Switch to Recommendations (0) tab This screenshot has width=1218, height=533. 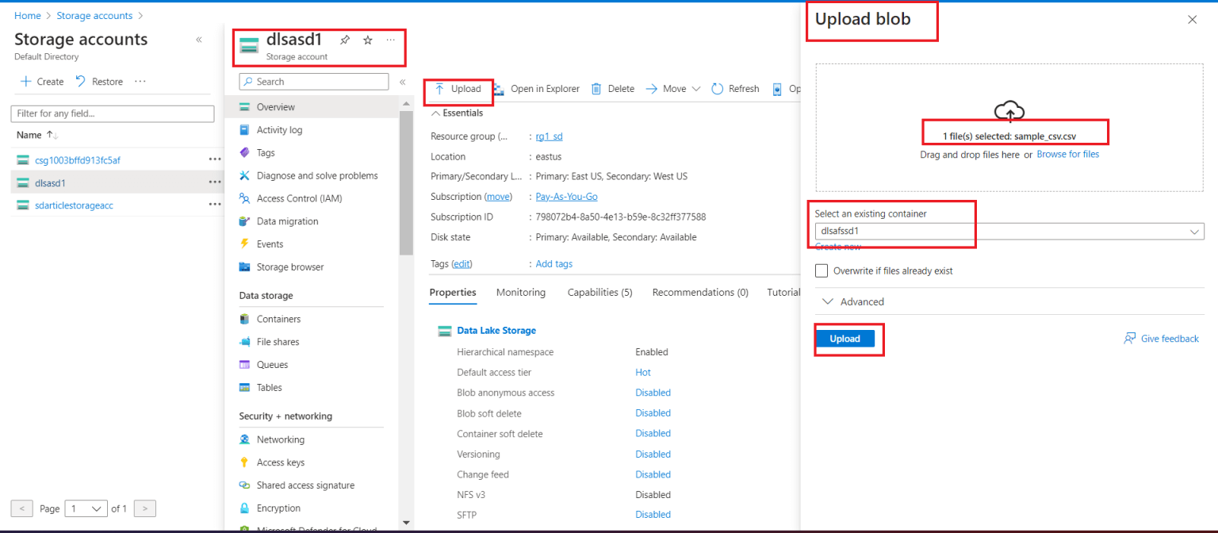(700, 293)
